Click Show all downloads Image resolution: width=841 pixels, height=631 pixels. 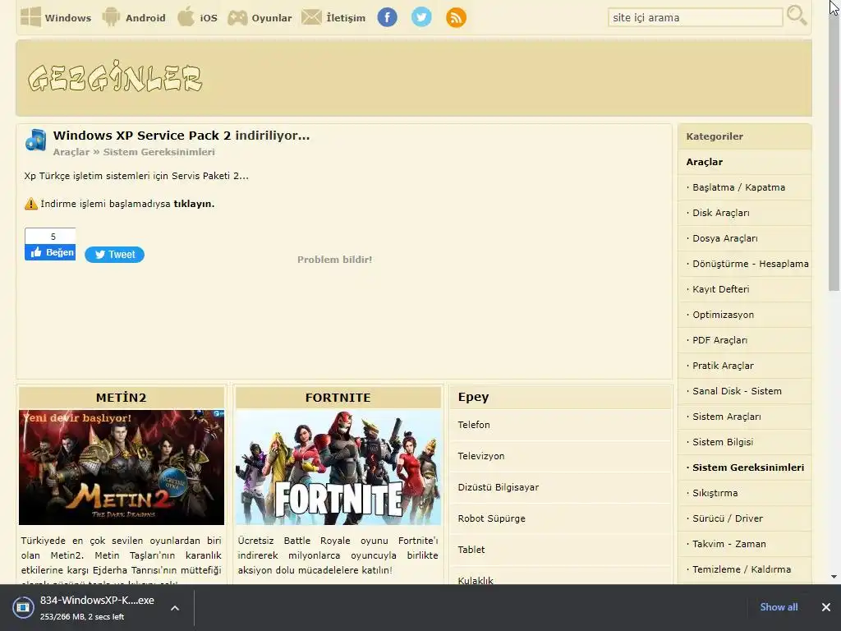779,607
